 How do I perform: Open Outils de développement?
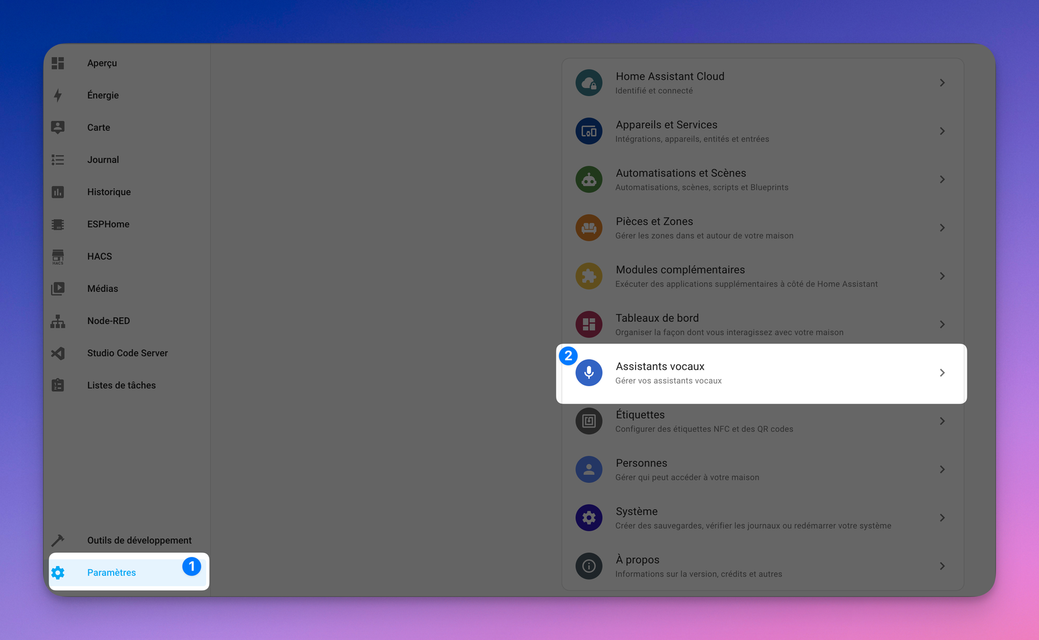139,539
